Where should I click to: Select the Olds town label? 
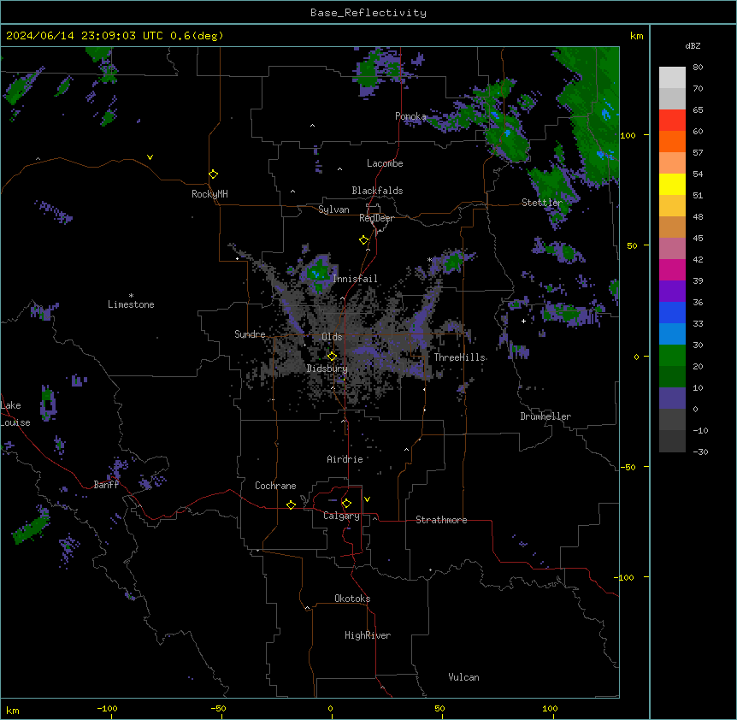[x=332, y=337]
